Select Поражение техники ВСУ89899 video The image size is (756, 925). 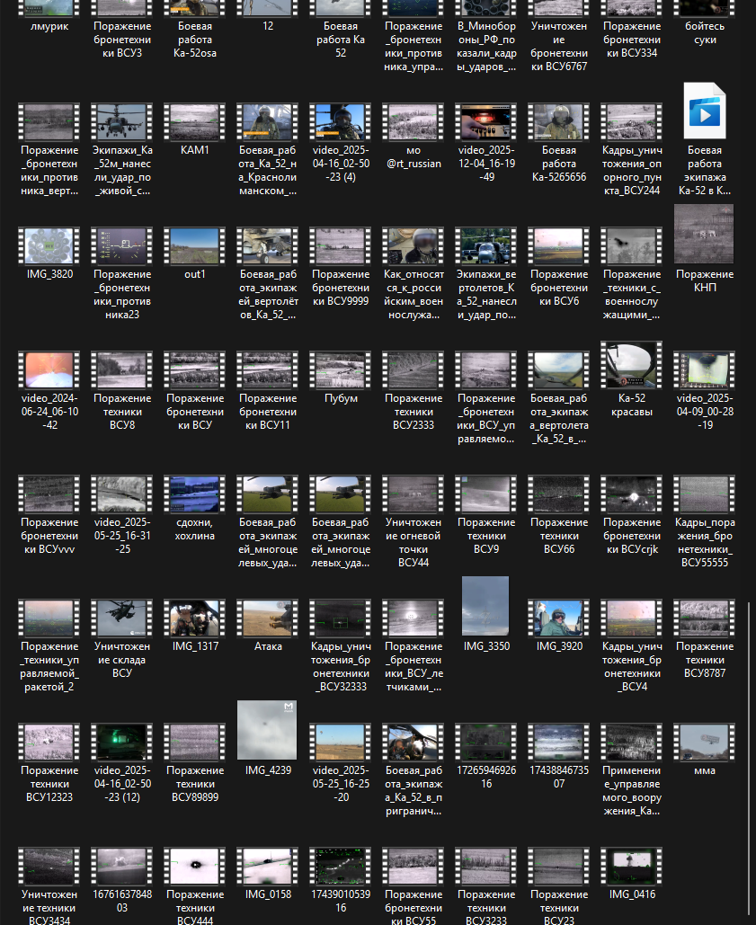(195, 763)
